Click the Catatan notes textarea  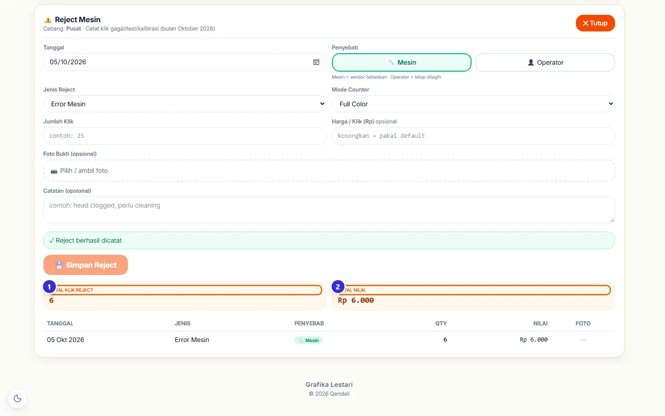[329, 210]
